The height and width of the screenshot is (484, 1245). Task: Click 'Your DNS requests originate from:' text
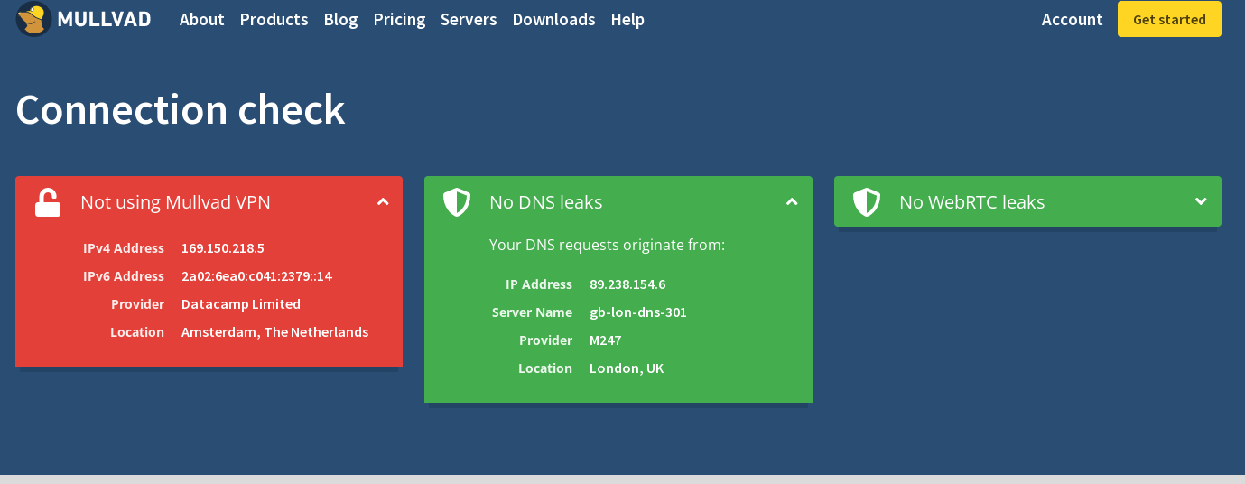click(x=607, y=245)
